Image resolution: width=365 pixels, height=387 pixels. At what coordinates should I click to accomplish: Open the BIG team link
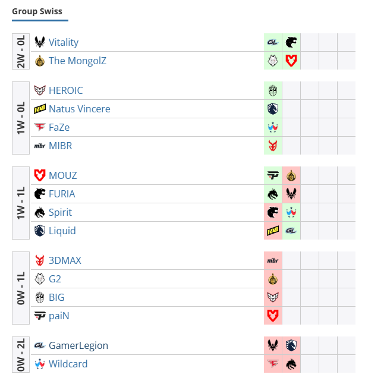click(56, 297)
